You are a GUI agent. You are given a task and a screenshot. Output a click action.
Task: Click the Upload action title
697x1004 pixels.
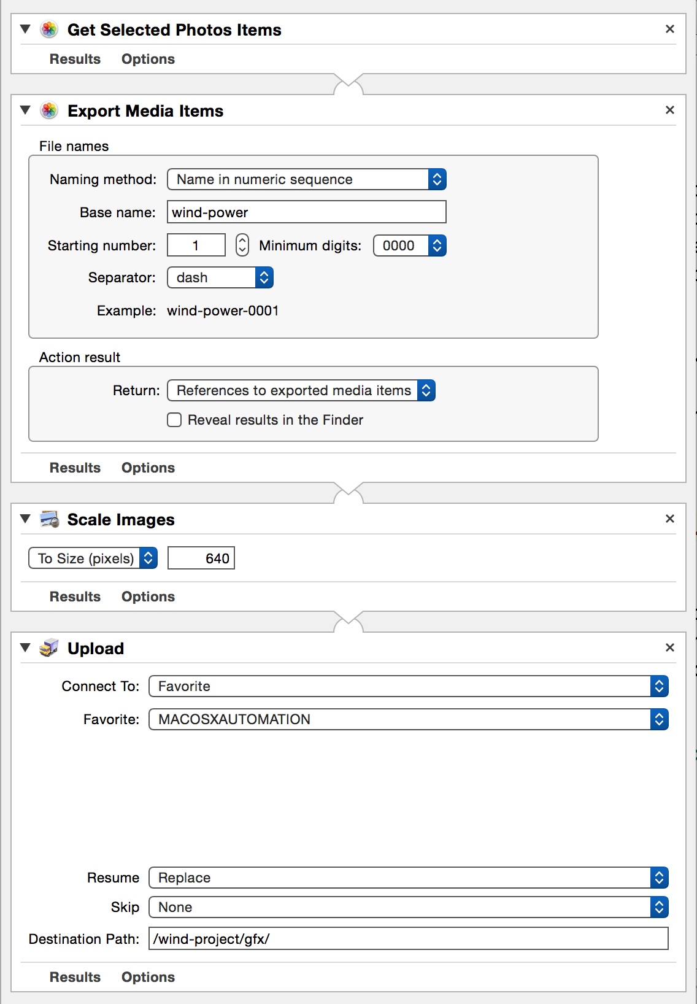click(96, 649)
